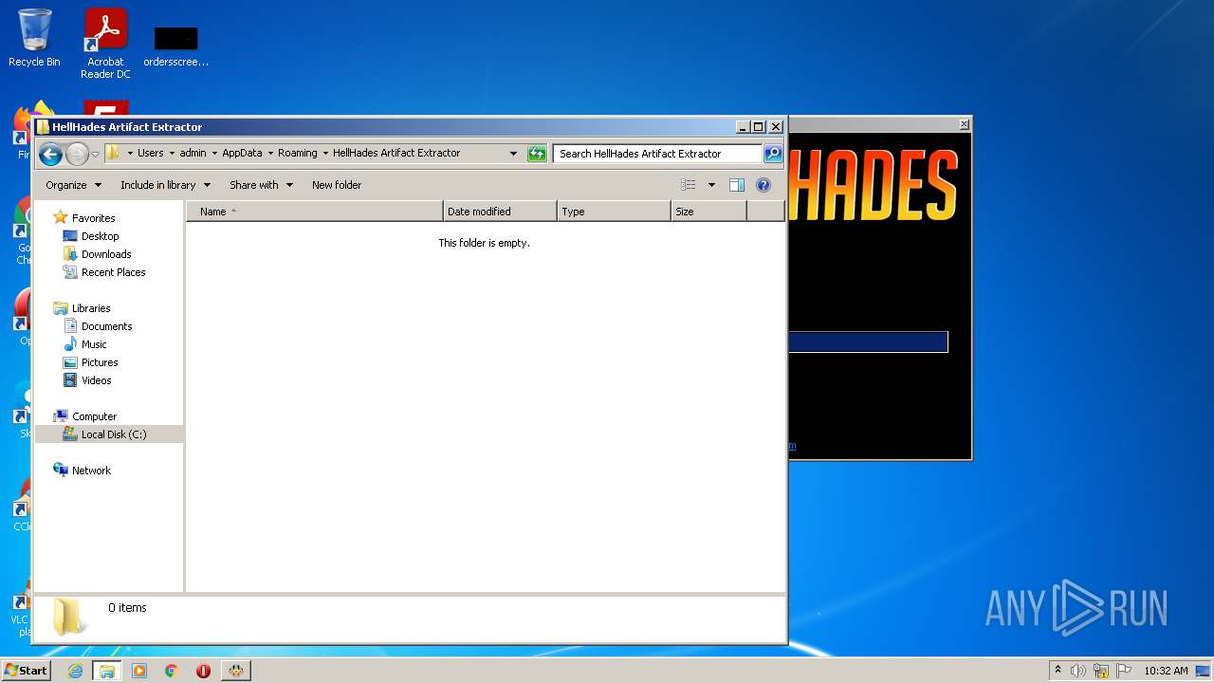
Task: Close the HellHades splash window behind Explorer
Action: pyautogui.click(x=964, y=124)
